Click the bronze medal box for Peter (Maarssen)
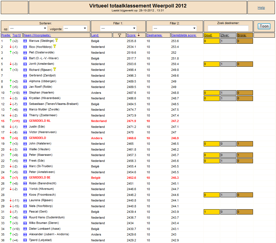Image resolution: width=276 pixels, height=243 pixels. click(245, 155)
